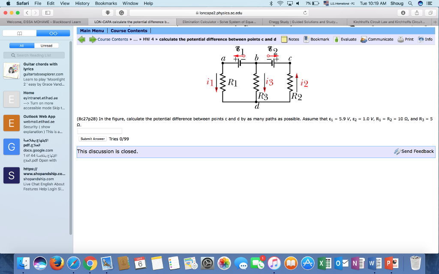Click the green forward arrow in LON-CAPA
The width and height of the screenshot is (439, 274).
92,39
